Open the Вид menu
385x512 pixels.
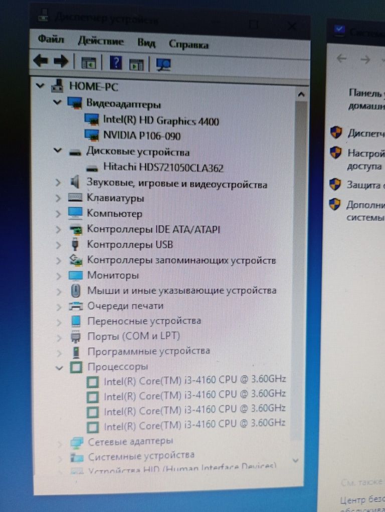[146, 43]
